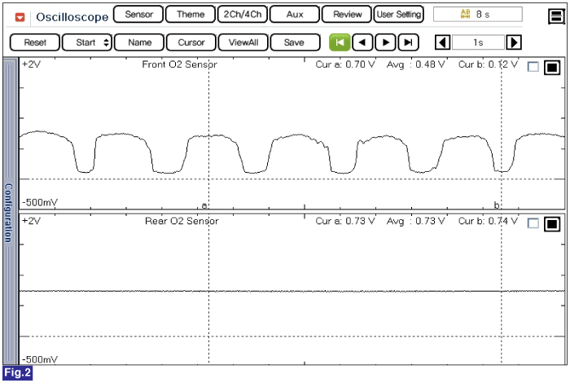Tick the Front O2 Sensor empty checkbox
Viewport: 570px width, 383px height.
click(x=533, y=67)
